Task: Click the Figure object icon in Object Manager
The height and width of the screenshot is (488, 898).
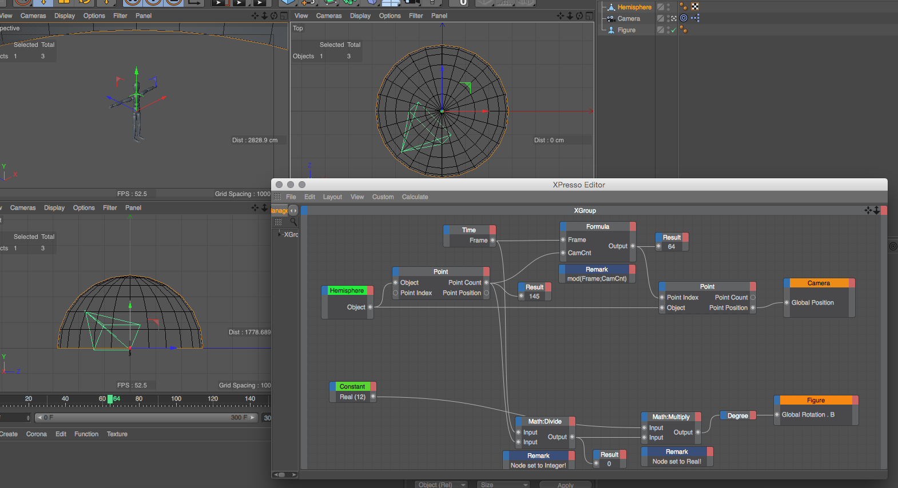Action: 611,30
